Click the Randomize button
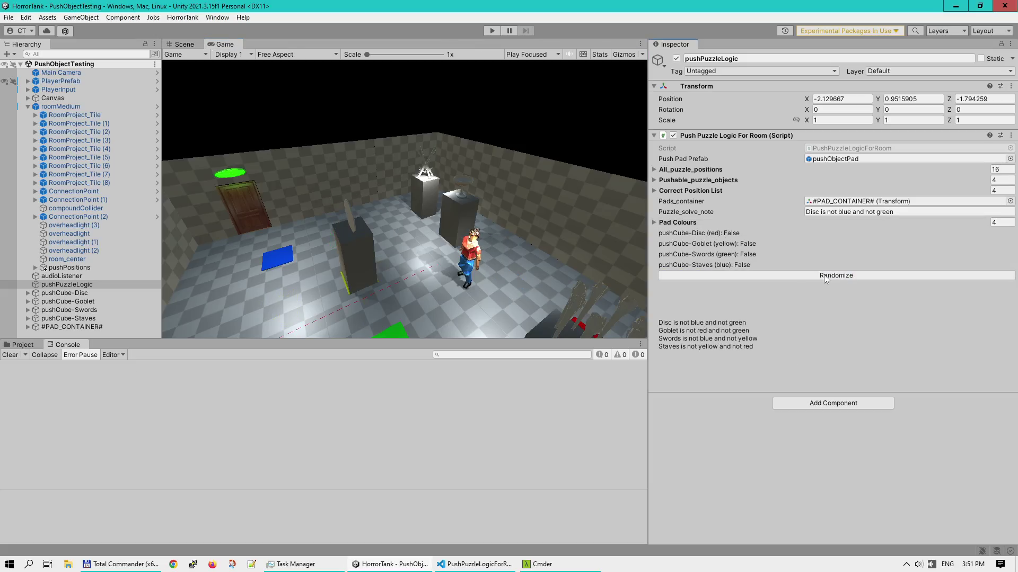This screenshot has width=1018, height=572. (836, 275)
